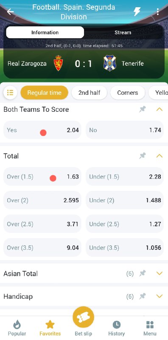
Task: Collapse the Total section
Action: pos(160,156)
